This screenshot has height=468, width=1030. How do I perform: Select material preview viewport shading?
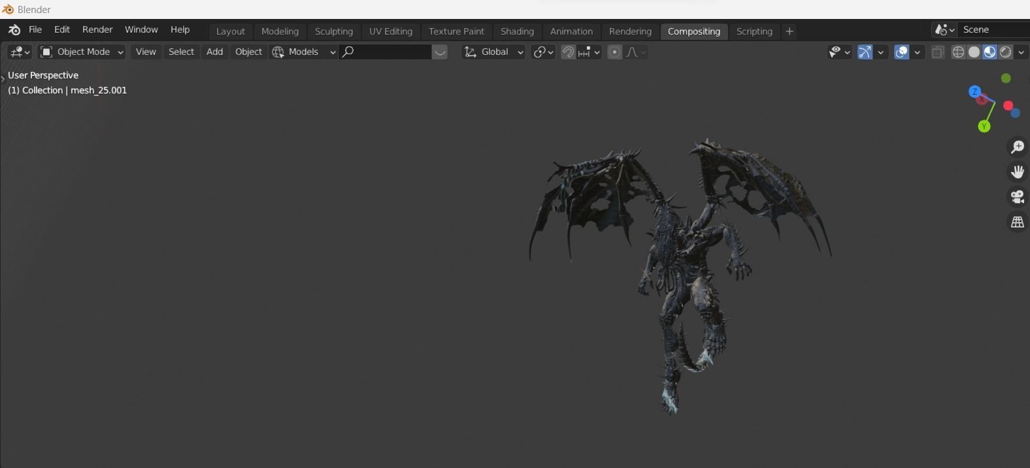click(x=989, y=52)
